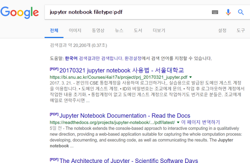Click the '이 페이지 번역하기' link
Screen dimensions: 250x163
[x=200, y=122]
